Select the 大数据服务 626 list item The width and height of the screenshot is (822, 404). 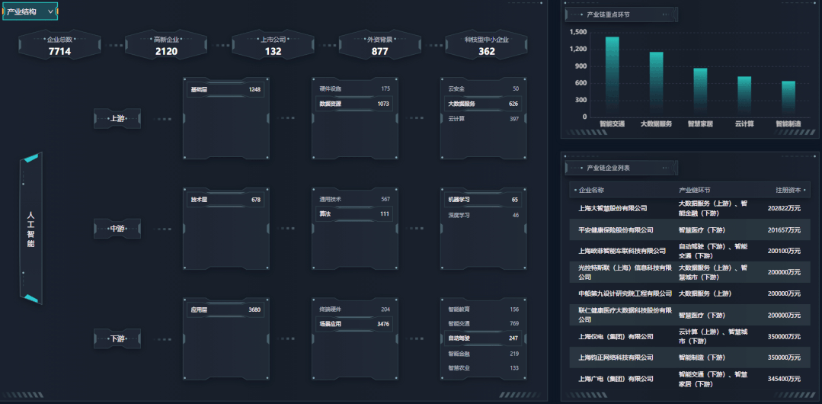tap(483, 104)
